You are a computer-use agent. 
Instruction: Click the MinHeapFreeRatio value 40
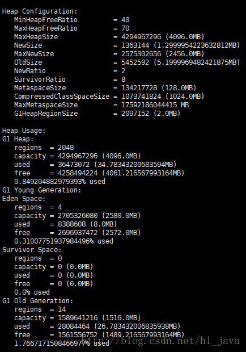125,20
